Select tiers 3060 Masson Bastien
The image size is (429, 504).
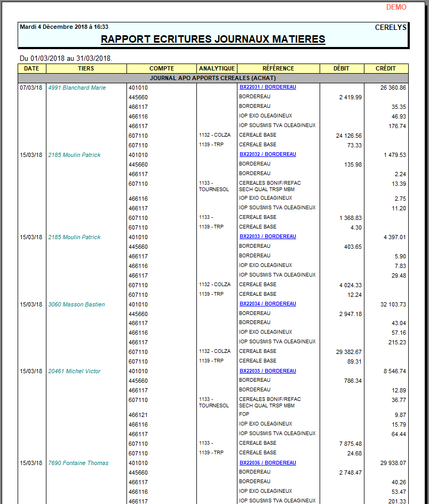click(76, 304)
